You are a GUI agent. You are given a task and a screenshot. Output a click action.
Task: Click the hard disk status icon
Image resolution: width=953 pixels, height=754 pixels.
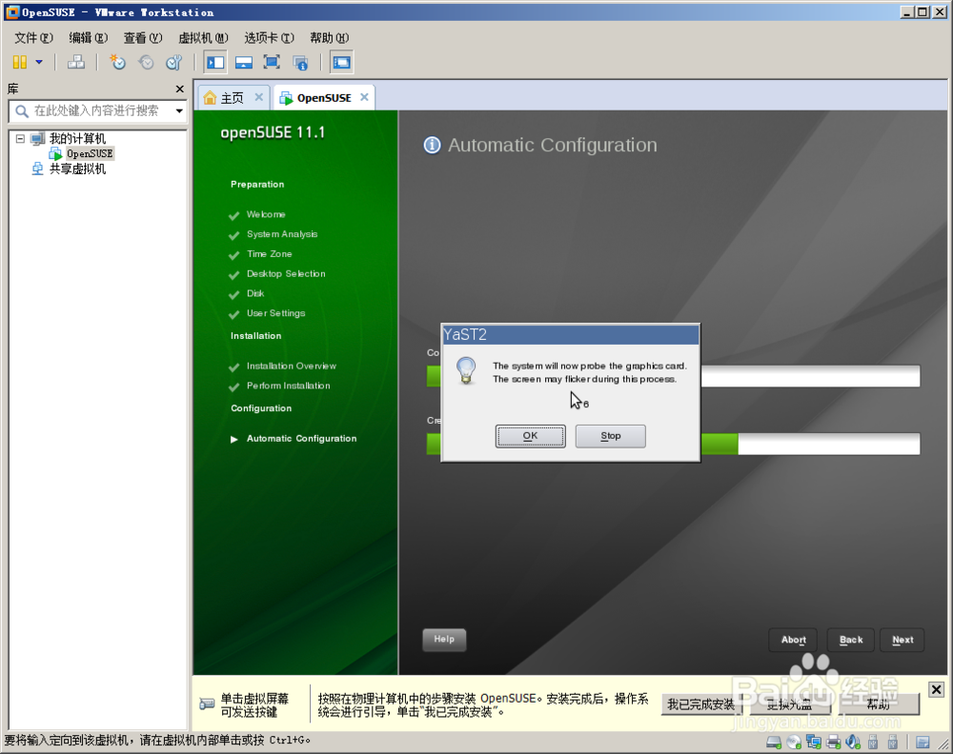coord(774,742)
